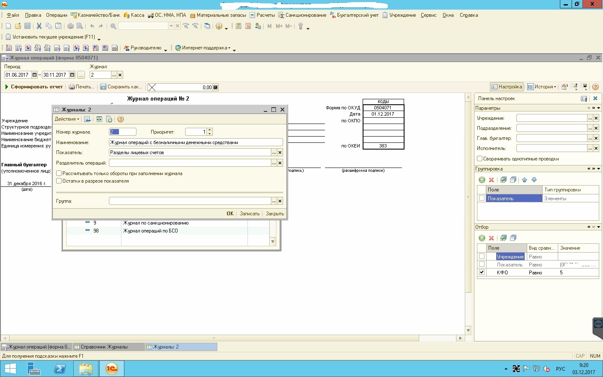Click the green add icon in the Группировка panel

[x=482, y=180]
